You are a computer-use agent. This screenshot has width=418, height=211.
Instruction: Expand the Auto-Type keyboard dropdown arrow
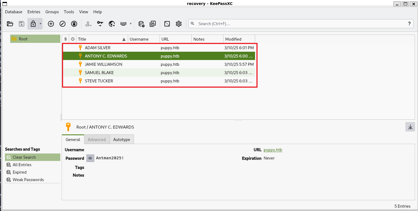(131, 24)
